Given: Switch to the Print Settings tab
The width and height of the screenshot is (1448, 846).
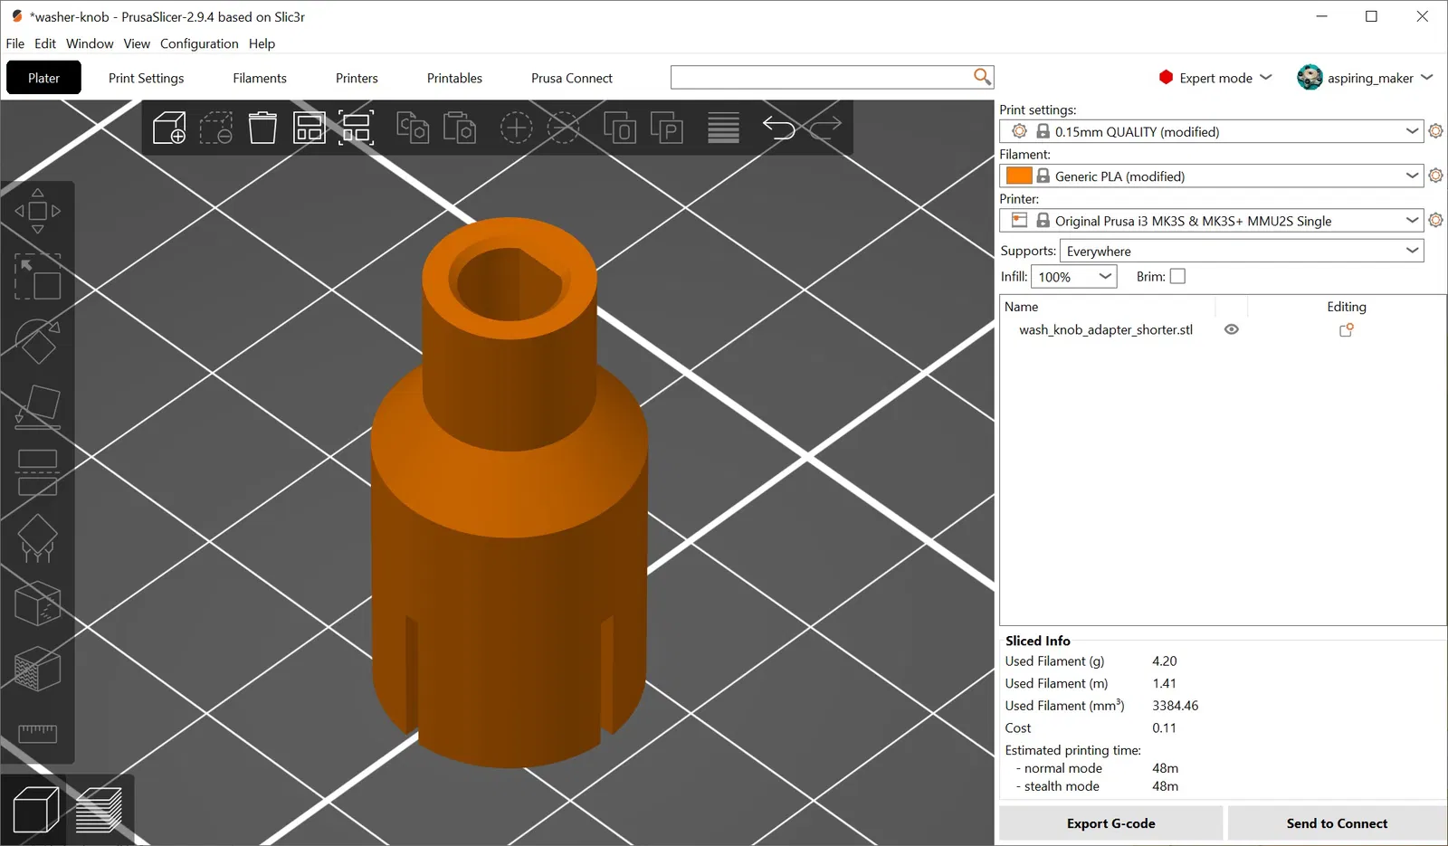Looking at the screenshot, I should (x=146, y=78).
